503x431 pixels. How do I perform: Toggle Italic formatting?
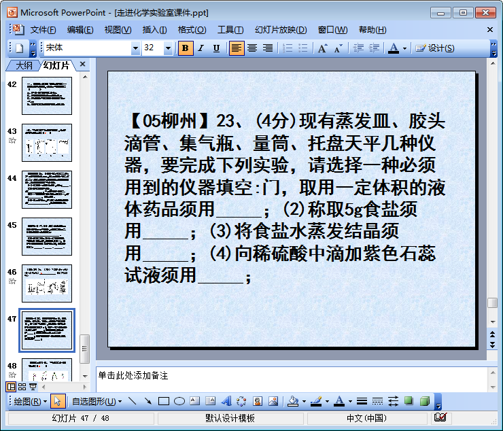point(201,48)
